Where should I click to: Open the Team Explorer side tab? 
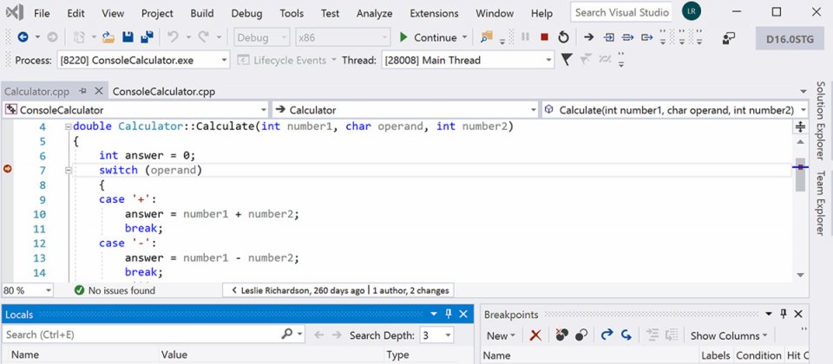[820, 203]
